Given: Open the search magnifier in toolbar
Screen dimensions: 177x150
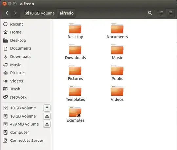Looking at the screenshot, I should [150, 13].
